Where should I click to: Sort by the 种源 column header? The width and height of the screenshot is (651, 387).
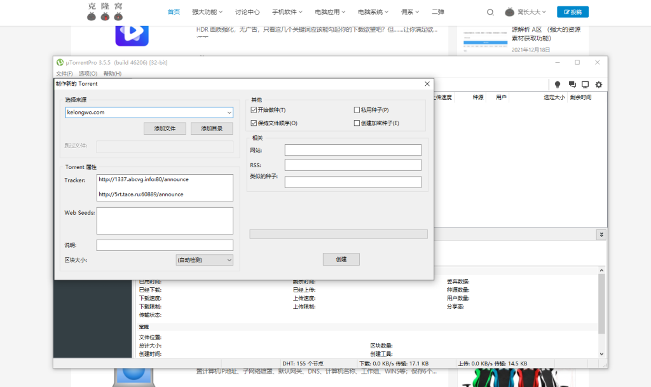(478, 97)
